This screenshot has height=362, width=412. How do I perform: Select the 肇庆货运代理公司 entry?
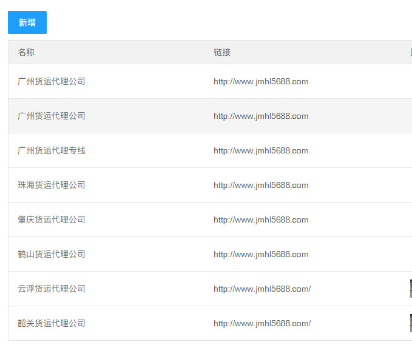click(x=52, y=220)
